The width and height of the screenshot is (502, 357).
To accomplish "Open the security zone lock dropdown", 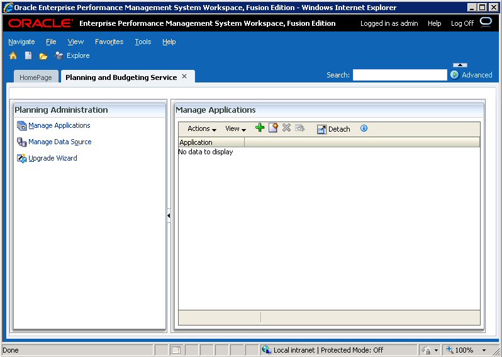I will (x=436, y=350).
